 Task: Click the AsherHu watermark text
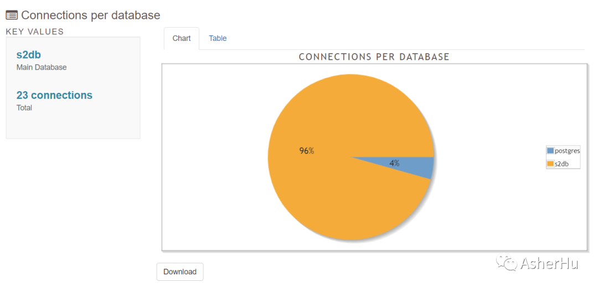(x=549, y=264)
